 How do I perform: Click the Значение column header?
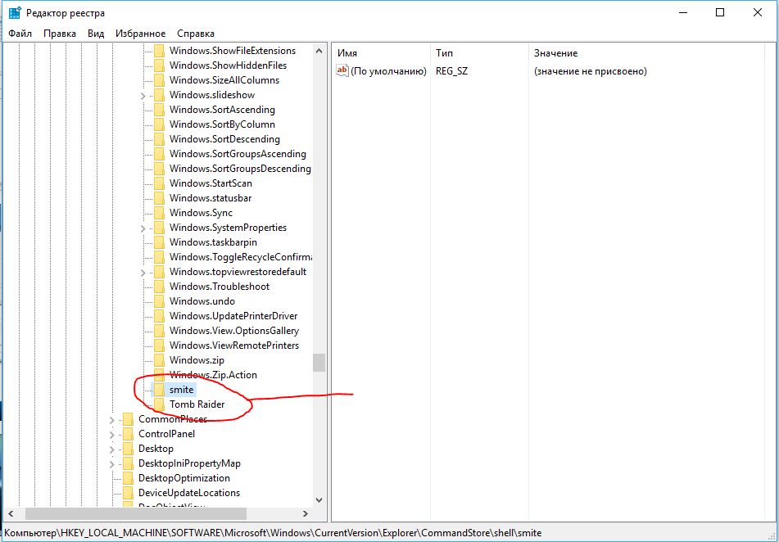pyautogui.click(x=555, y=53)
